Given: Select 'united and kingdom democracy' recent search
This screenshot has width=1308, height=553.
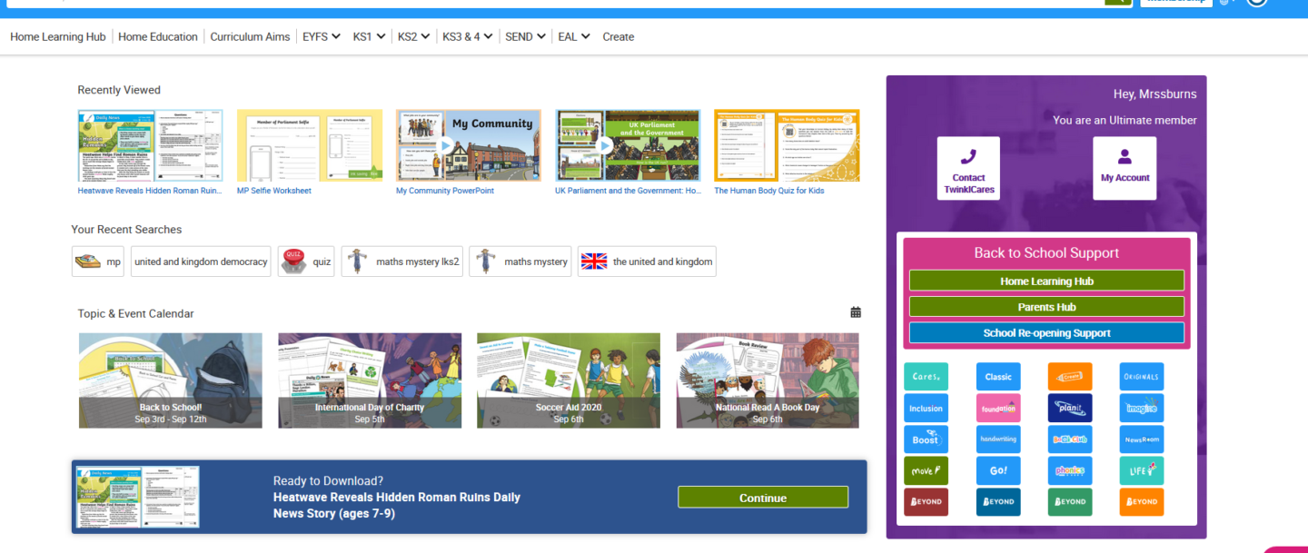Looking at the screenshot, I should tap(201, 262).
